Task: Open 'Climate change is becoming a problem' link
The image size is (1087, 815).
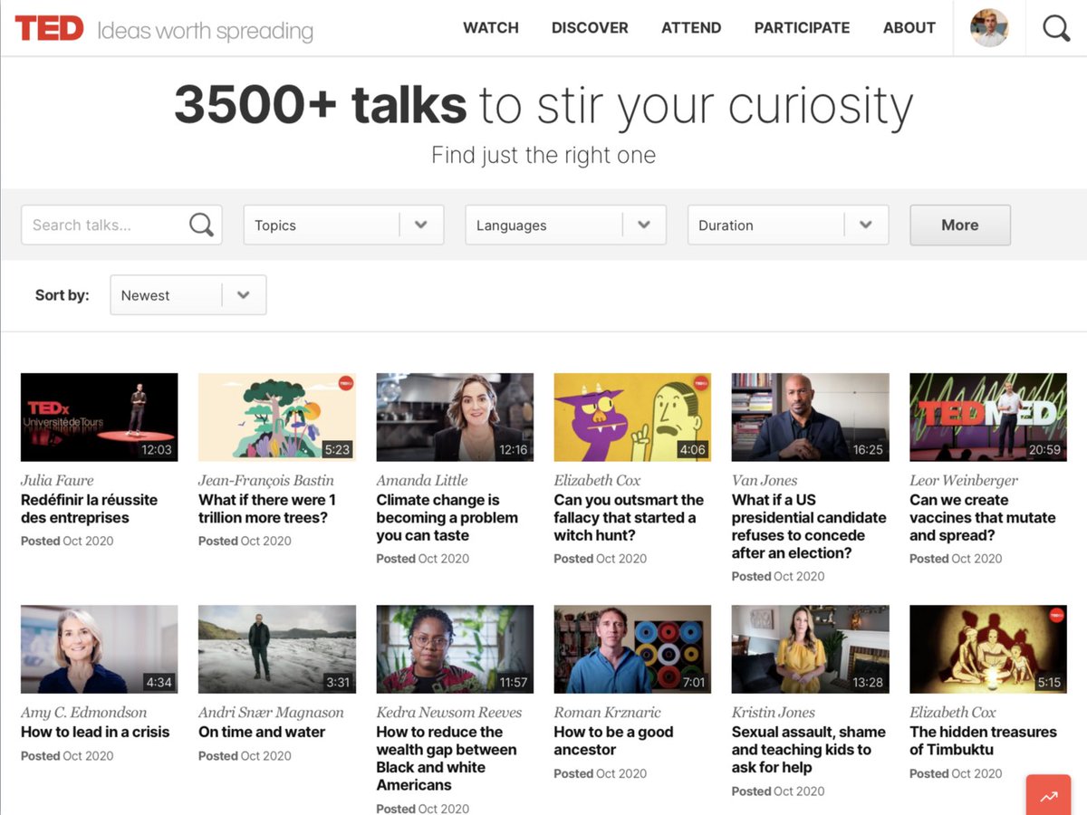Action: (x=447, y=517)
